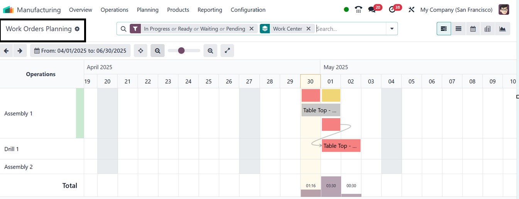Viewport: 519px width, 199px height.
Task: Go to the next period with the right arrow
Action: point(20,51)
